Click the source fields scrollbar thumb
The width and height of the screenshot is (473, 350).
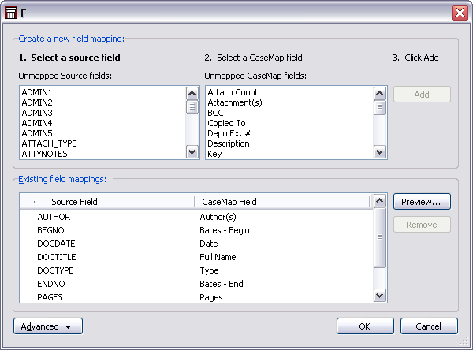(x=192, y=107)
